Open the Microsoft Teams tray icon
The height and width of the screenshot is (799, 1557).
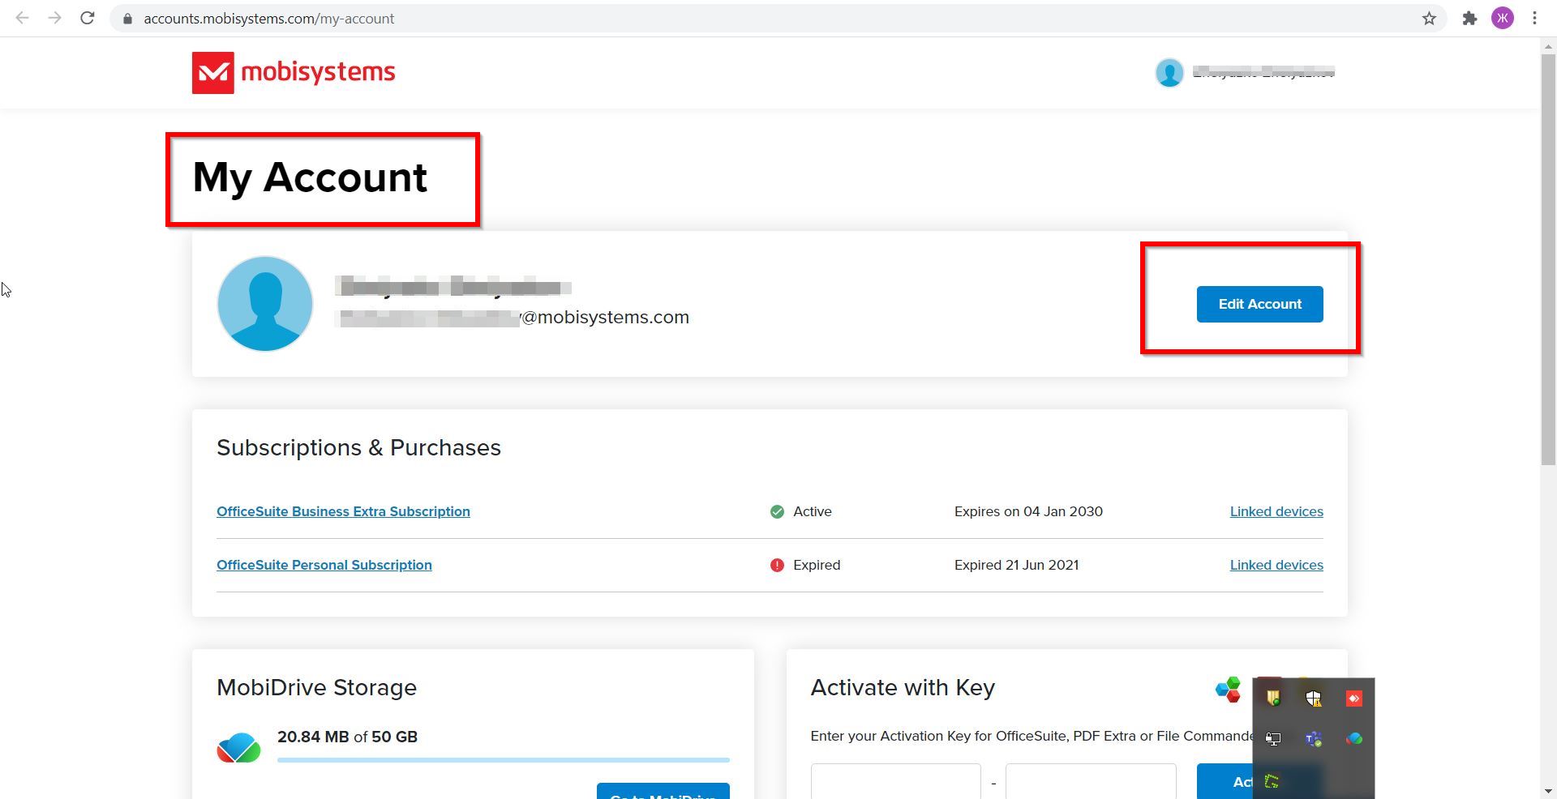pyautogui.click(x=1314, y=738)
